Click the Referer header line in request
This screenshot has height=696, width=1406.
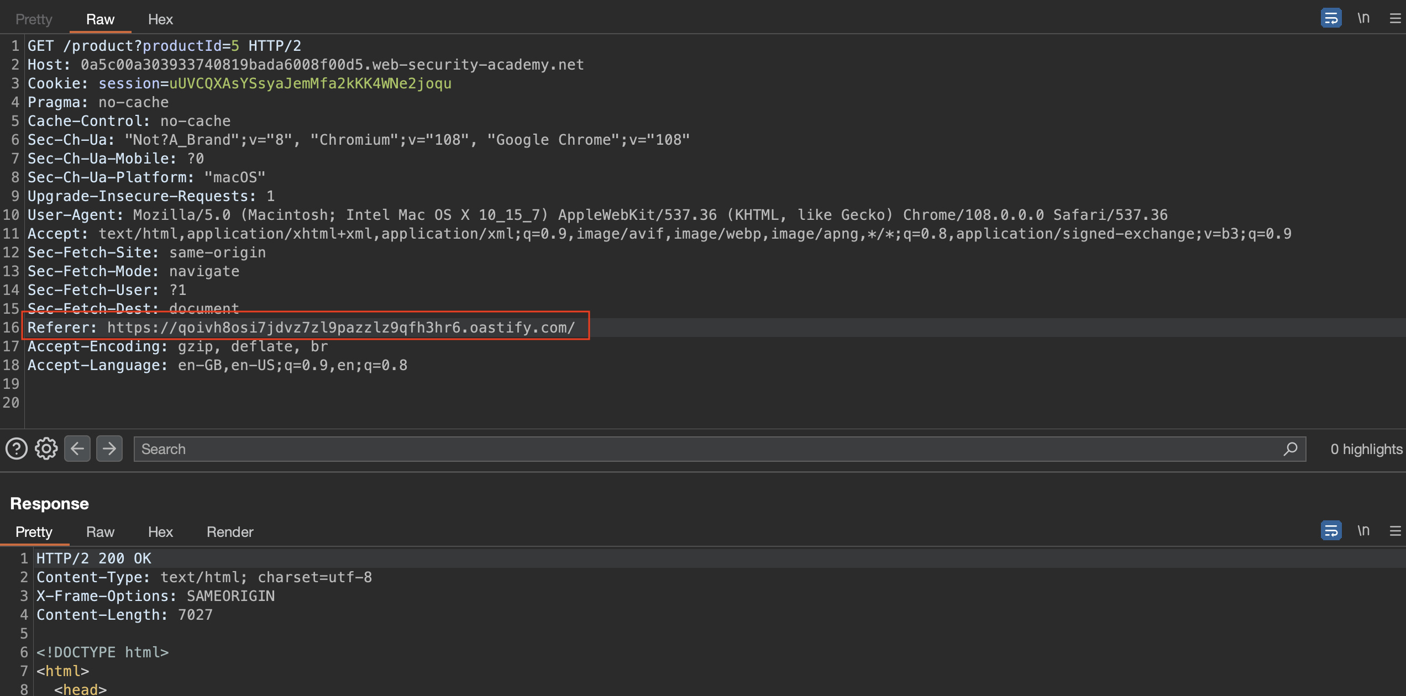tap(301, 328)
